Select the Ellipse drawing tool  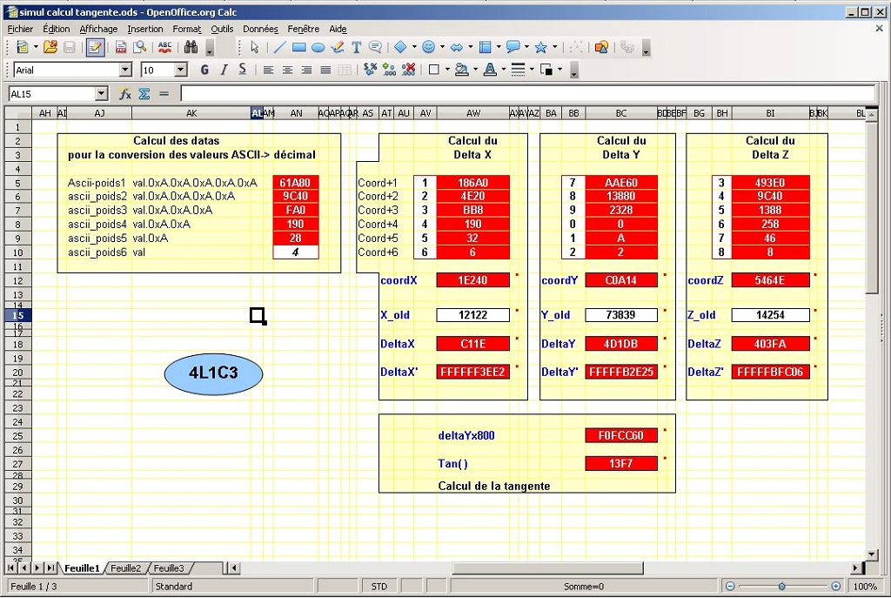(x=318, y=47)
